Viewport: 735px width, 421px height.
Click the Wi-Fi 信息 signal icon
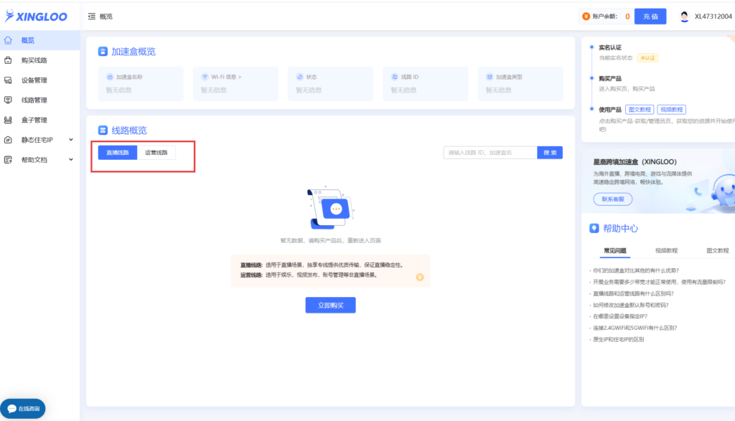(205, 77)
